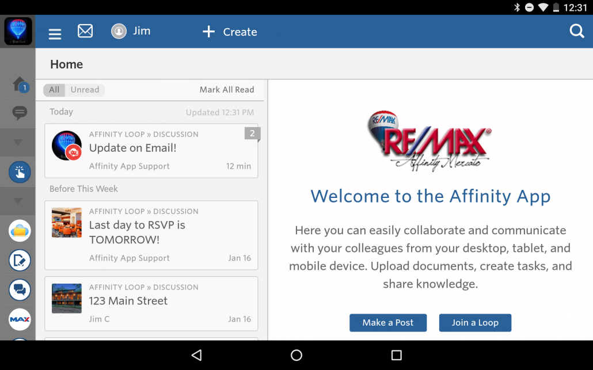
Task: Tap the lounge photo thumbnail on RSVP post
Action: pos(67,223)
